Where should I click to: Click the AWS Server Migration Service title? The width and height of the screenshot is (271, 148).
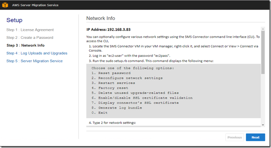(x=35, y=5)
